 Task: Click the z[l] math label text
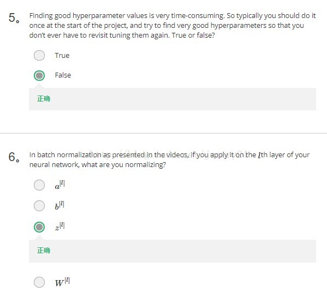pyautogui.click(x=60, y=227)
